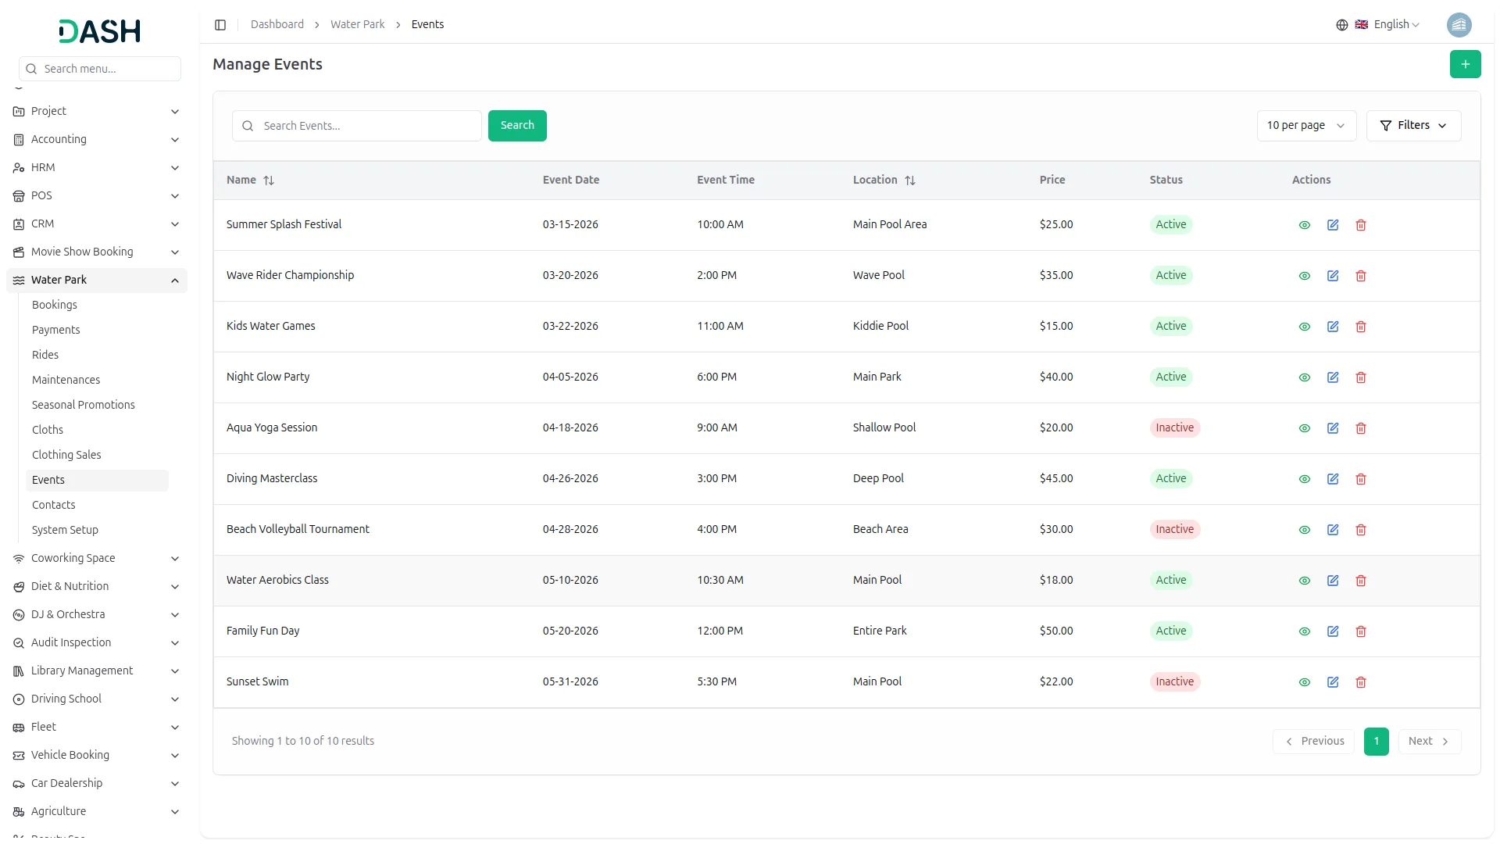The image size is (1500, 844).
Task: Toggle the sidebar collapse icon
Action: [x=220, y=25]
